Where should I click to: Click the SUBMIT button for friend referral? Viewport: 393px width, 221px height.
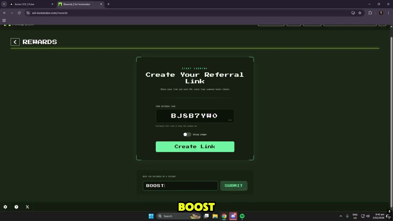point(234,186)
